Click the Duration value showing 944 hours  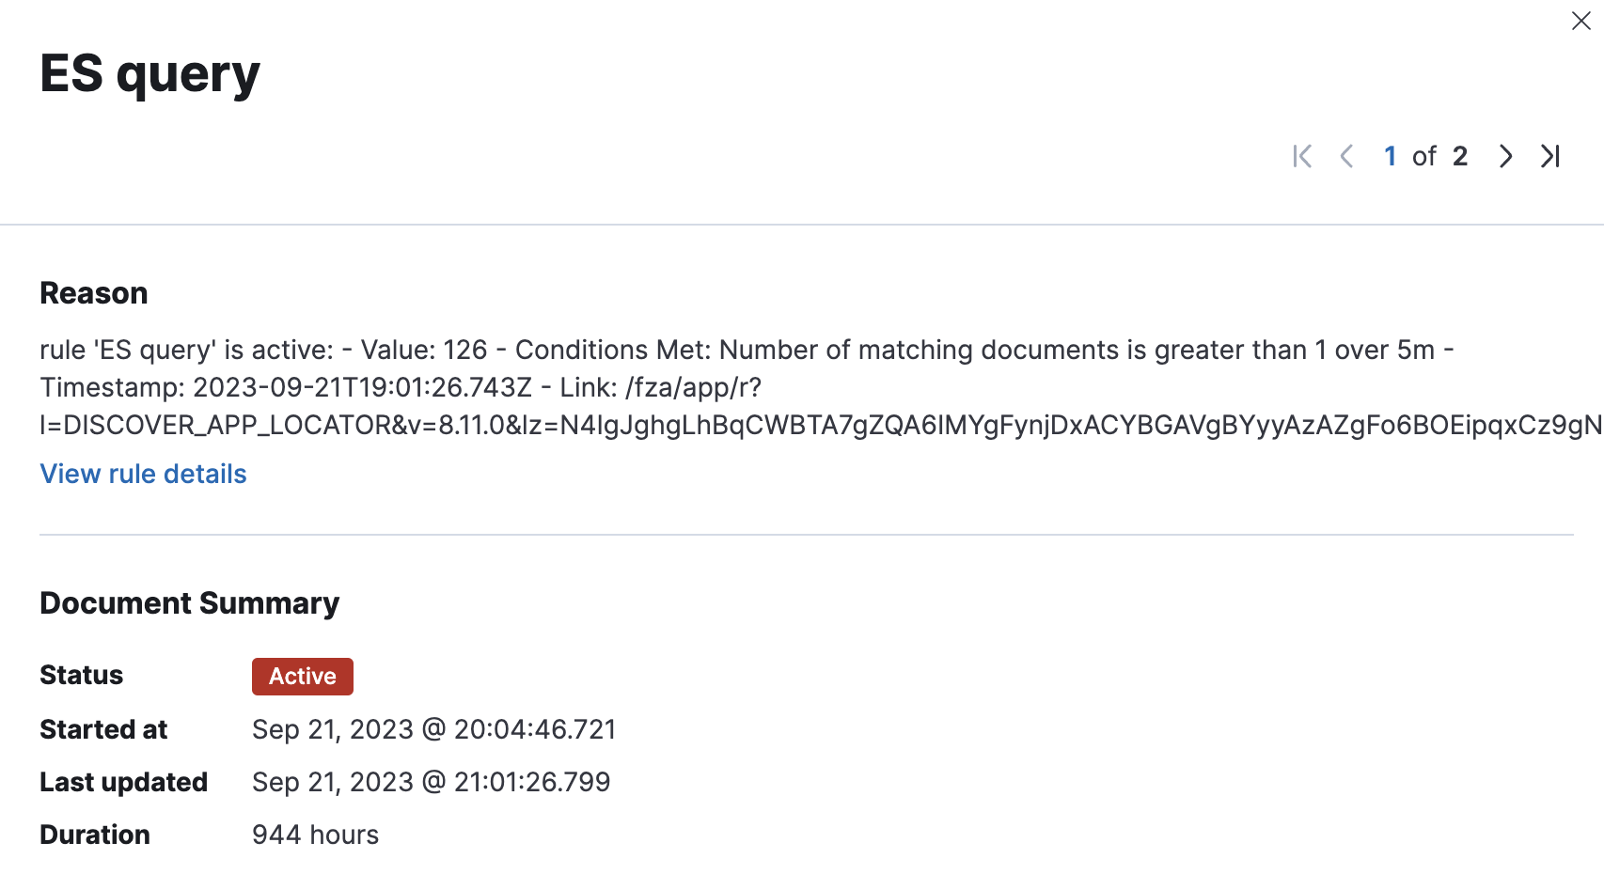pos(315,834)
